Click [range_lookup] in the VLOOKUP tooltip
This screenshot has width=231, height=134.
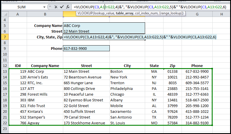point(171,13)
